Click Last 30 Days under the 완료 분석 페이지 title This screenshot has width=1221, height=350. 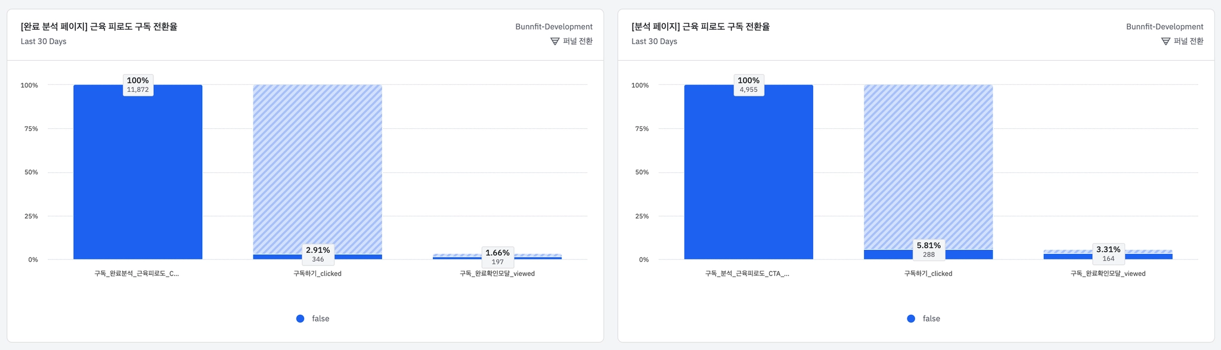coord(44,41)
